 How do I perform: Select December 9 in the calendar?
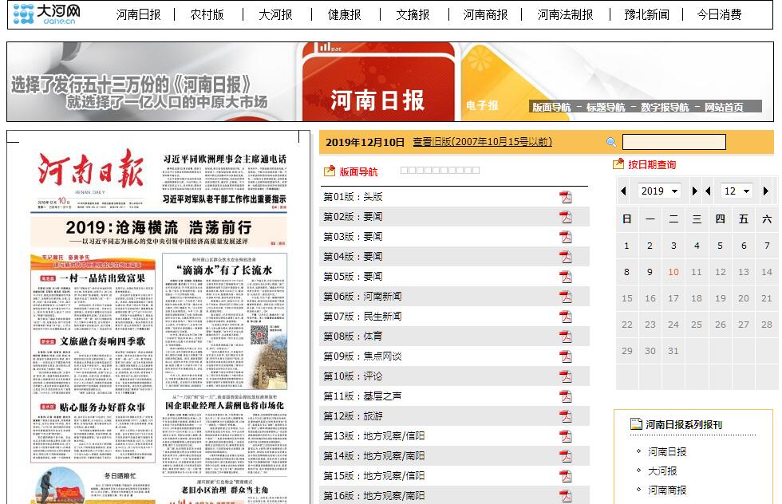click(650, 272)
